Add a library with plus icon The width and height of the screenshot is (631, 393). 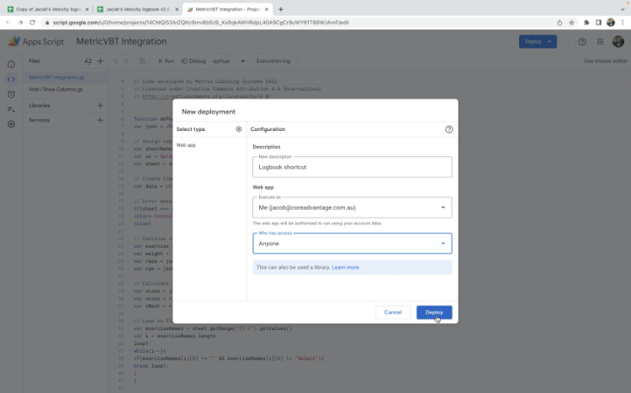tap(100, 105)
